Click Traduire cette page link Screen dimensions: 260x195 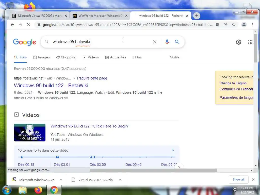pos(92,78)
